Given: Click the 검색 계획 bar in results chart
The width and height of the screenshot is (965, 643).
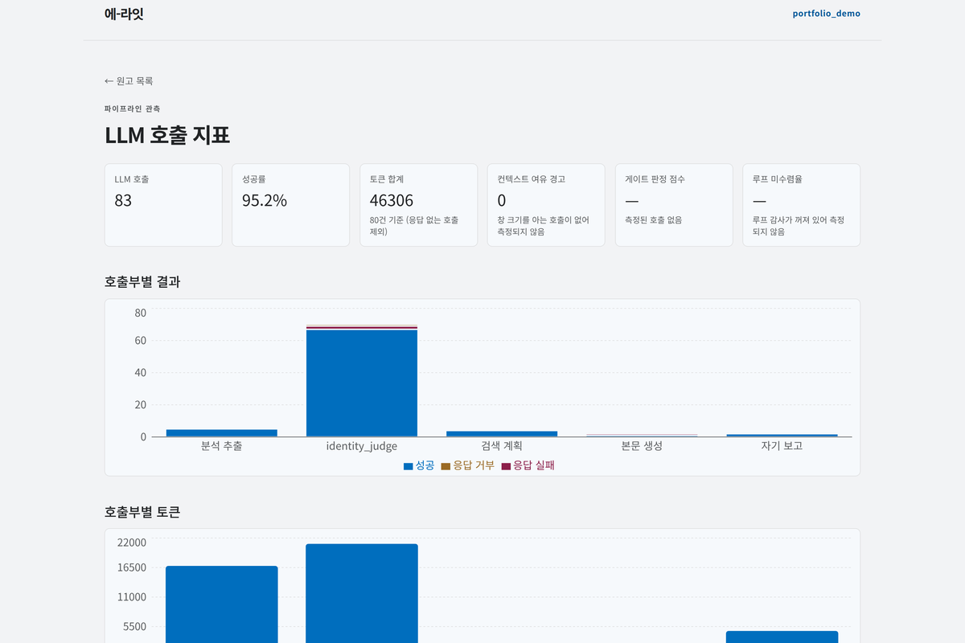Looking at the screenshot, I should (x=502, y=434).
